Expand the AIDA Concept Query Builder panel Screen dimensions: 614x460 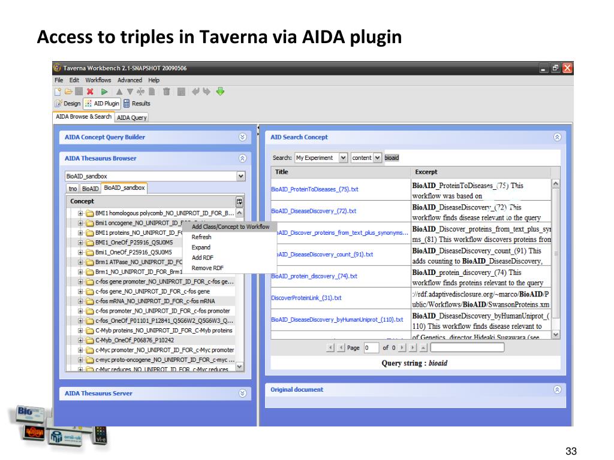point(243,137)
